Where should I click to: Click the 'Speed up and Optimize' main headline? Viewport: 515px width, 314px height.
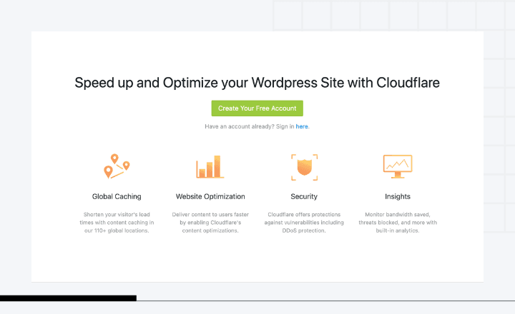tap(257, 83)
